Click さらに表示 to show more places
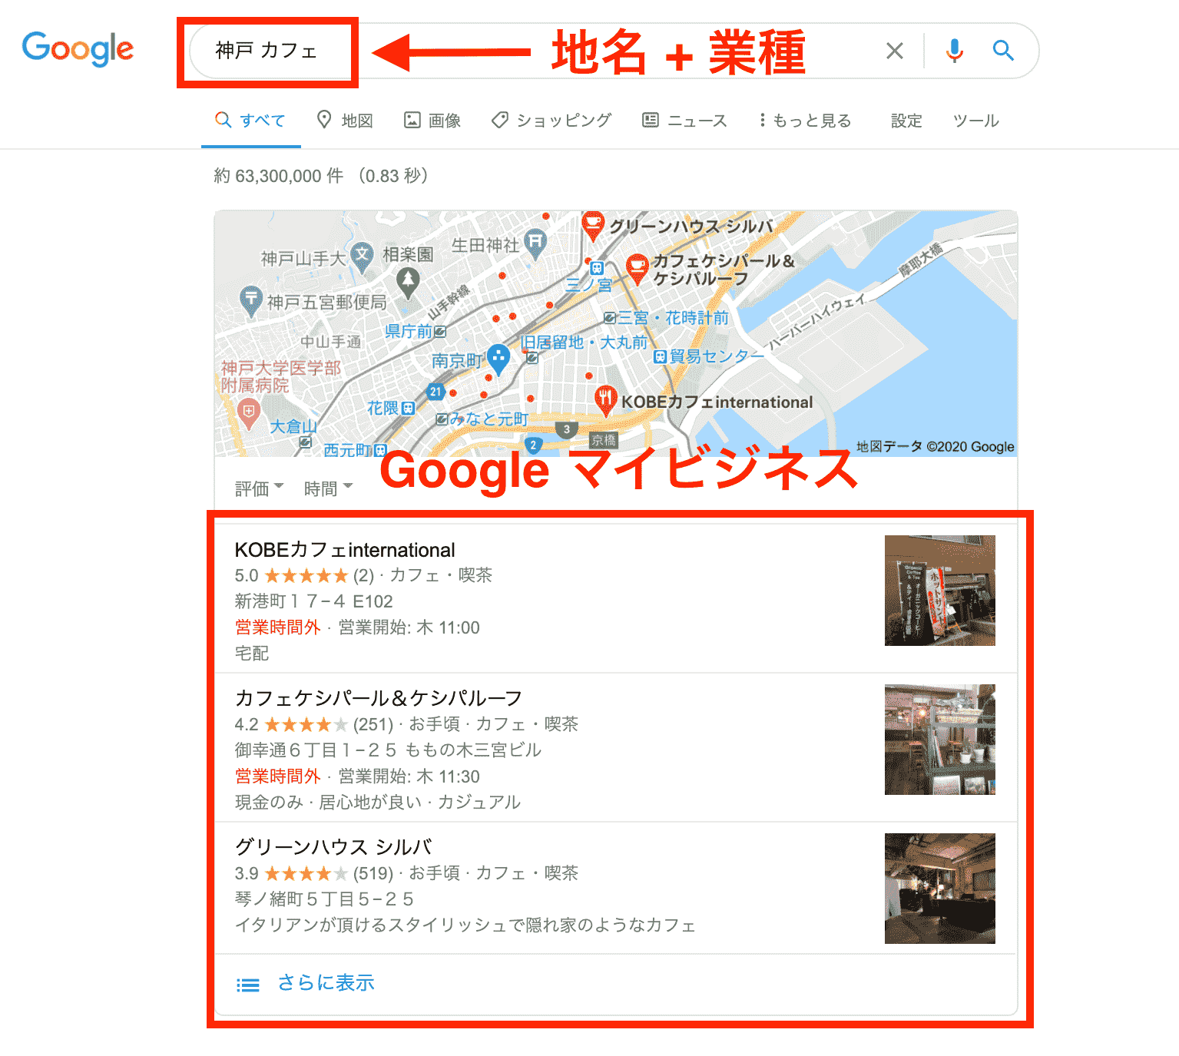The image size is (1179, 1056). click(x=326, y=983)
